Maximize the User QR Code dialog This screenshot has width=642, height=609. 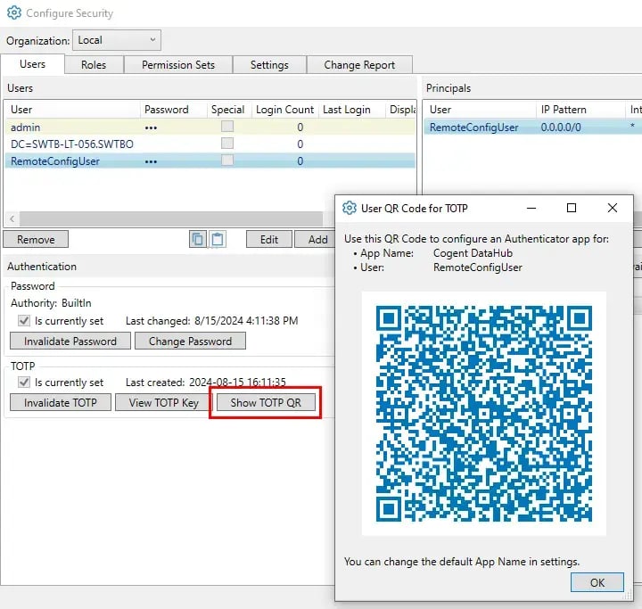572,208
